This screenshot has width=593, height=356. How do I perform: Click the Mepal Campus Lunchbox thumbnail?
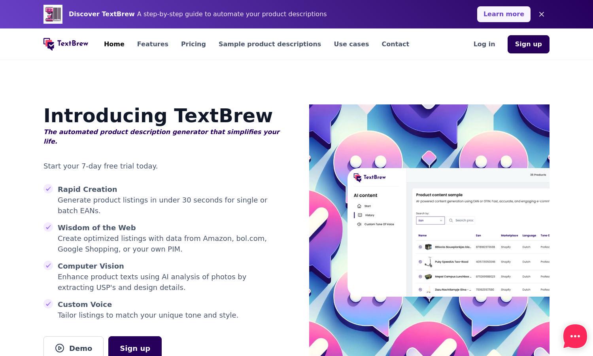pyautogui.click(x=429, y=276)
